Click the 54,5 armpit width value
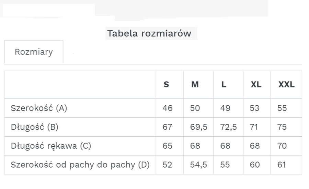 coord(198,165)
